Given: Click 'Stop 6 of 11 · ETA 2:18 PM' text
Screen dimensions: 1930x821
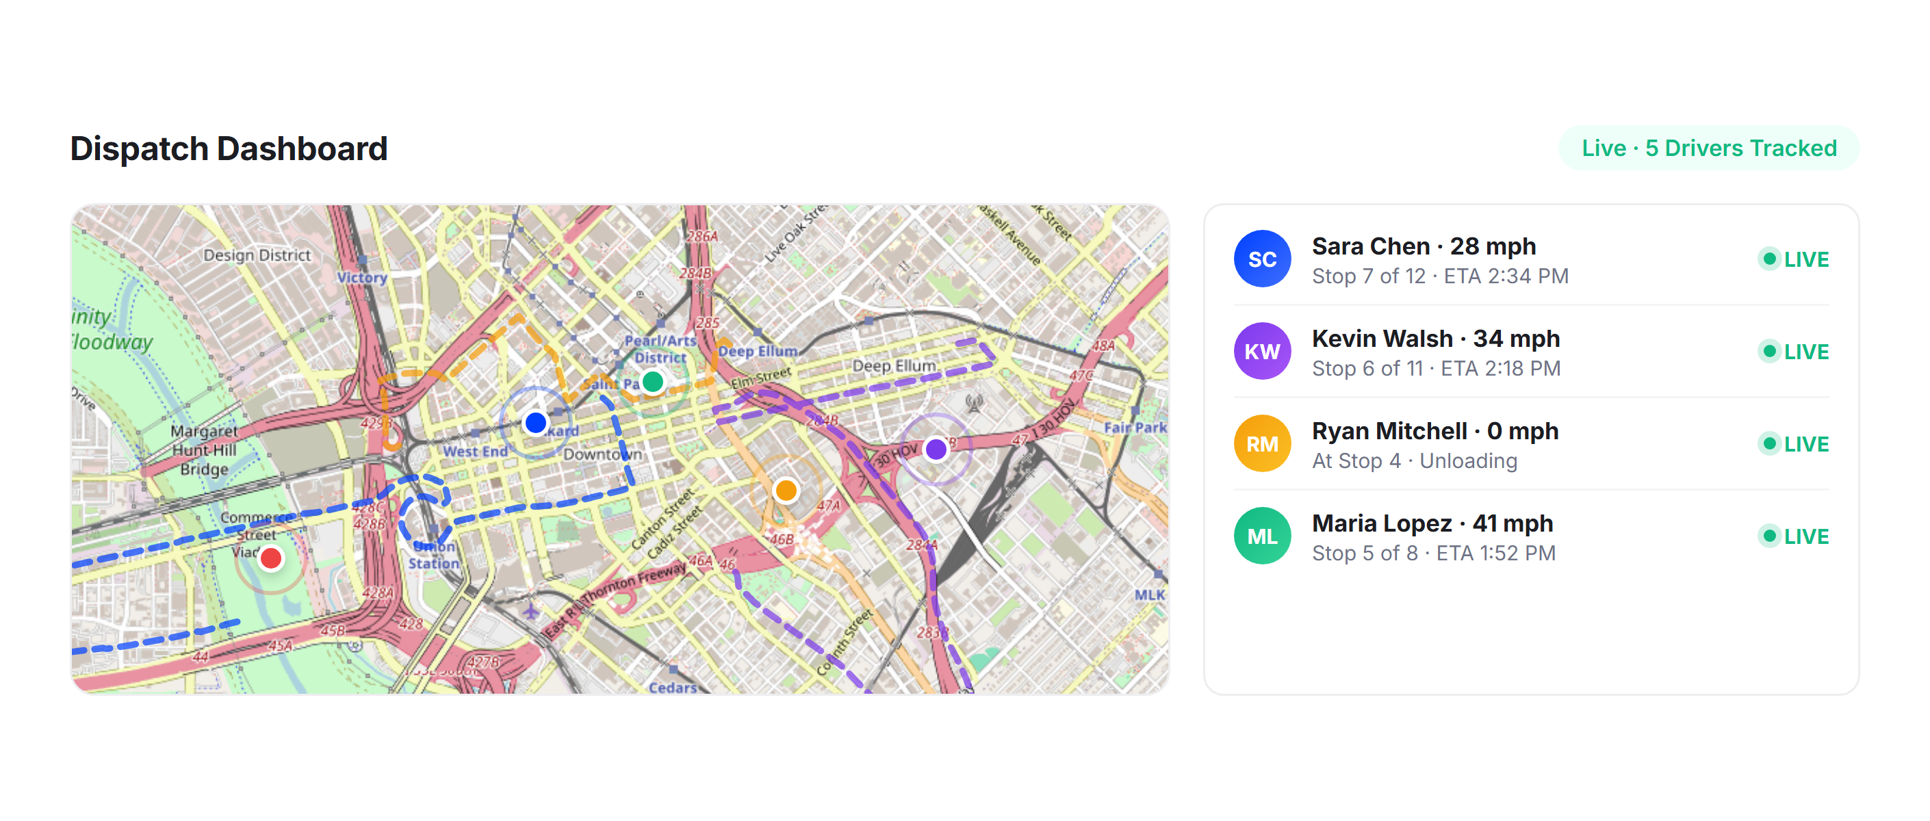Looking at the screenshot, I should click(1437, 369).
